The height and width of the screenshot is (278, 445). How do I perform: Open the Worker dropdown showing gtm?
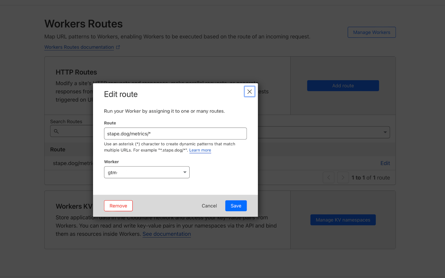point(147,172)
